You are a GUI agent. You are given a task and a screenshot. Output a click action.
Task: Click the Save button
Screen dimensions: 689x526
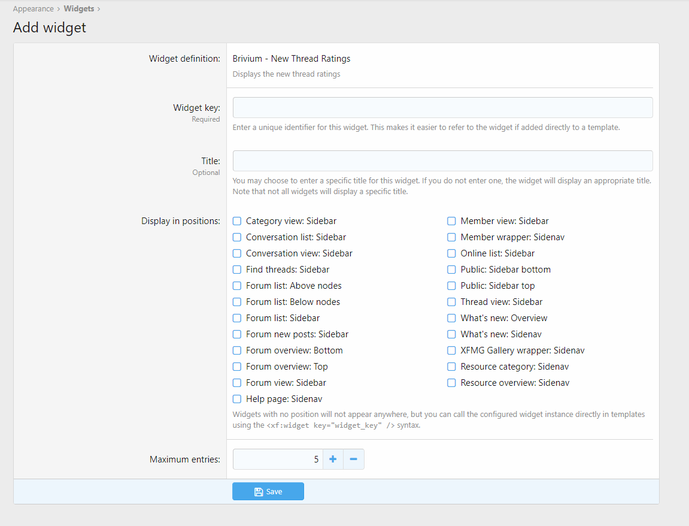pyautogui.click(x=268, y=491)
